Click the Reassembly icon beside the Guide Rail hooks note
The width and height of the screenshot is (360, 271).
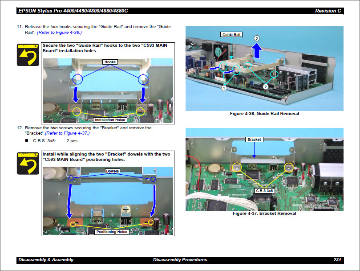click(x=28, y=54)
